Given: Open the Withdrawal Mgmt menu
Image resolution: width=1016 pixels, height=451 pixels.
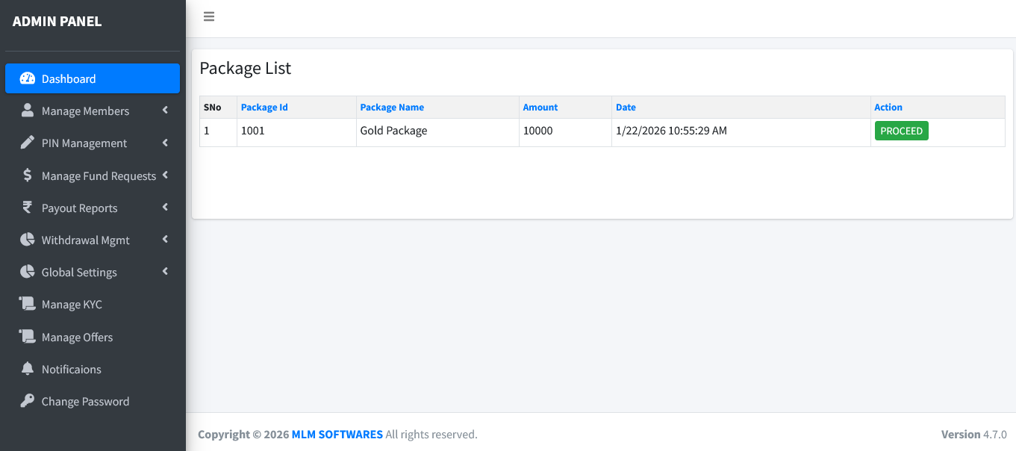Looking at the screenshot, I should (93, 240).
